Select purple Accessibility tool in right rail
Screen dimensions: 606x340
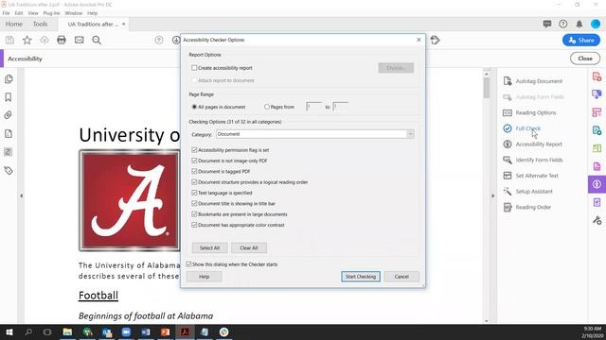pos(597,184)
